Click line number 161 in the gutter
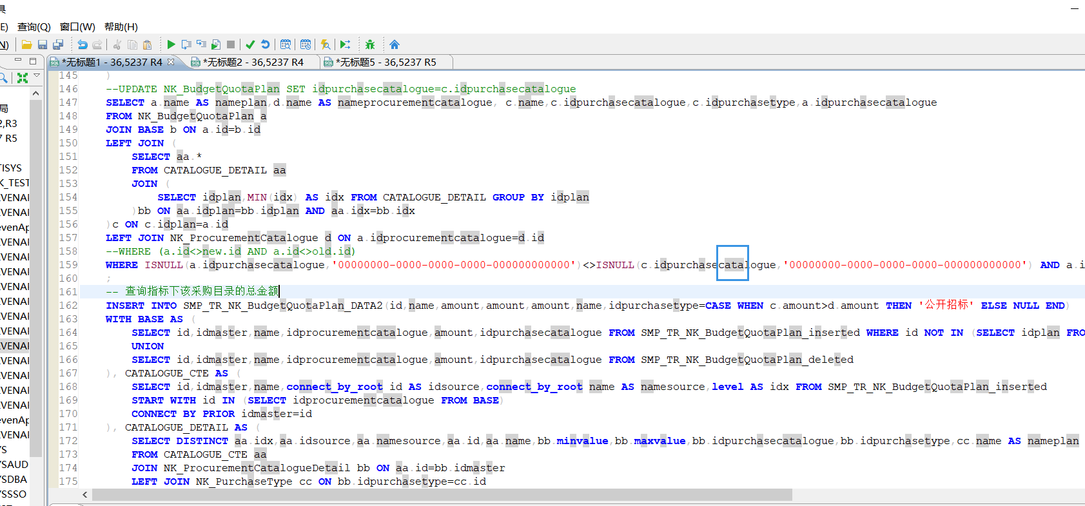The height and width of the screenshot is (506, 1085). 68,292
